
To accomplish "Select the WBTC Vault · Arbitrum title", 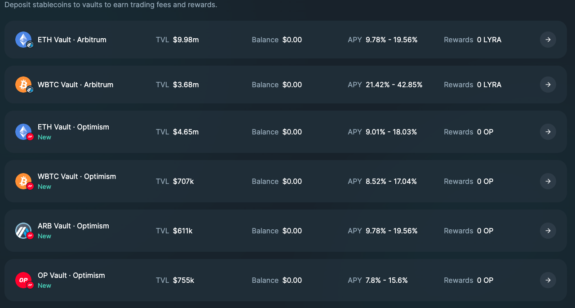I will coord(75,85).
